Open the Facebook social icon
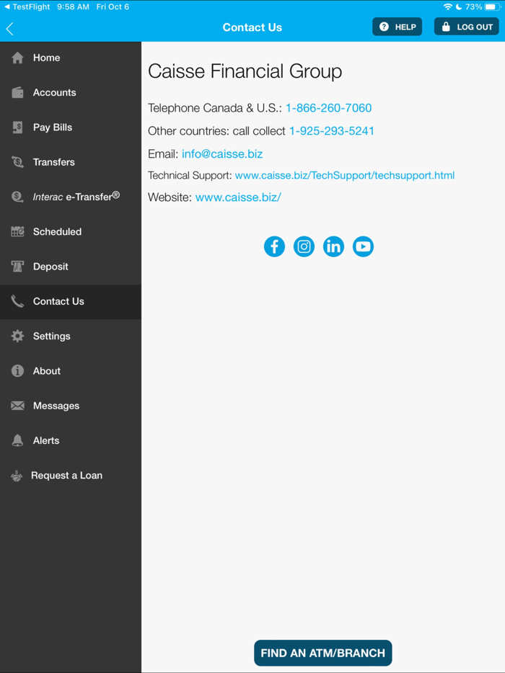 coord(274,247)
